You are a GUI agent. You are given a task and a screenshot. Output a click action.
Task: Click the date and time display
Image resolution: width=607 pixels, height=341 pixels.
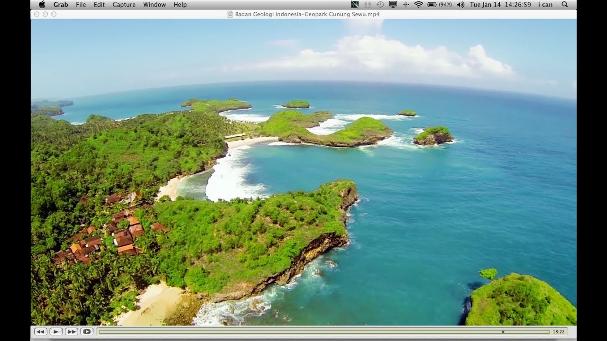500,5
